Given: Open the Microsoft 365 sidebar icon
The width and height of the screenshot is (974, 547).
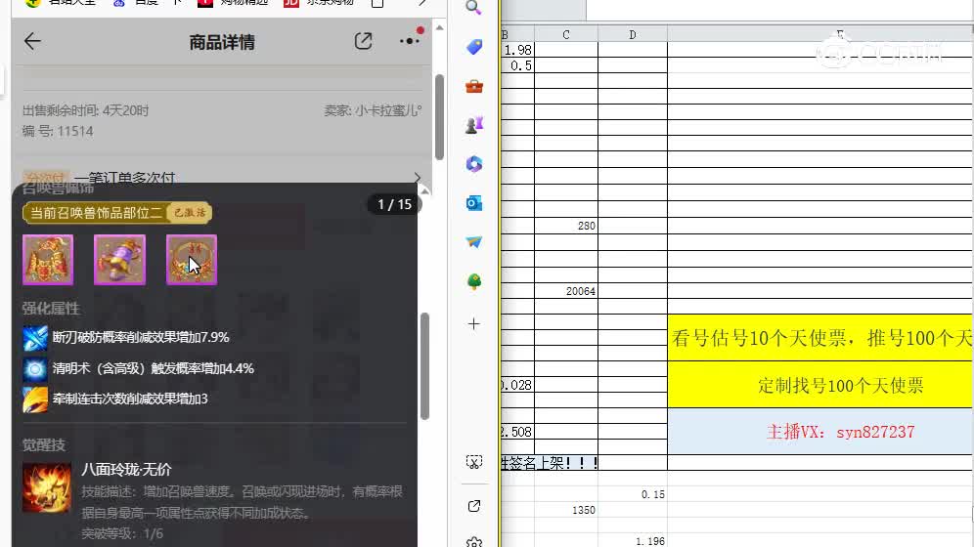Looking at the screenshot, I should click(474, 164).
